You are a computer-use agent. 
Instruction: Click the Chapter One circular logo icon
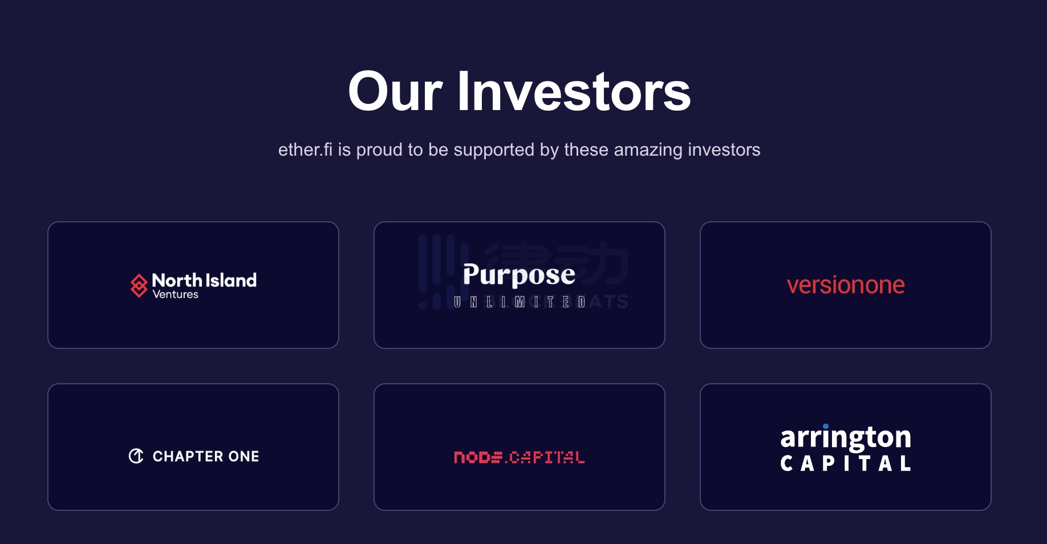pos(136,456)
